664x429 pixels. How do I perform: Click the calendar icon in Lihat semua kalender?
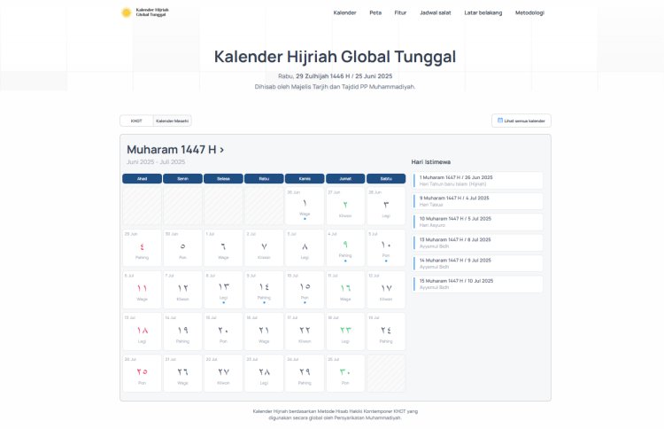pyautogui.click(x=500, y=121)
